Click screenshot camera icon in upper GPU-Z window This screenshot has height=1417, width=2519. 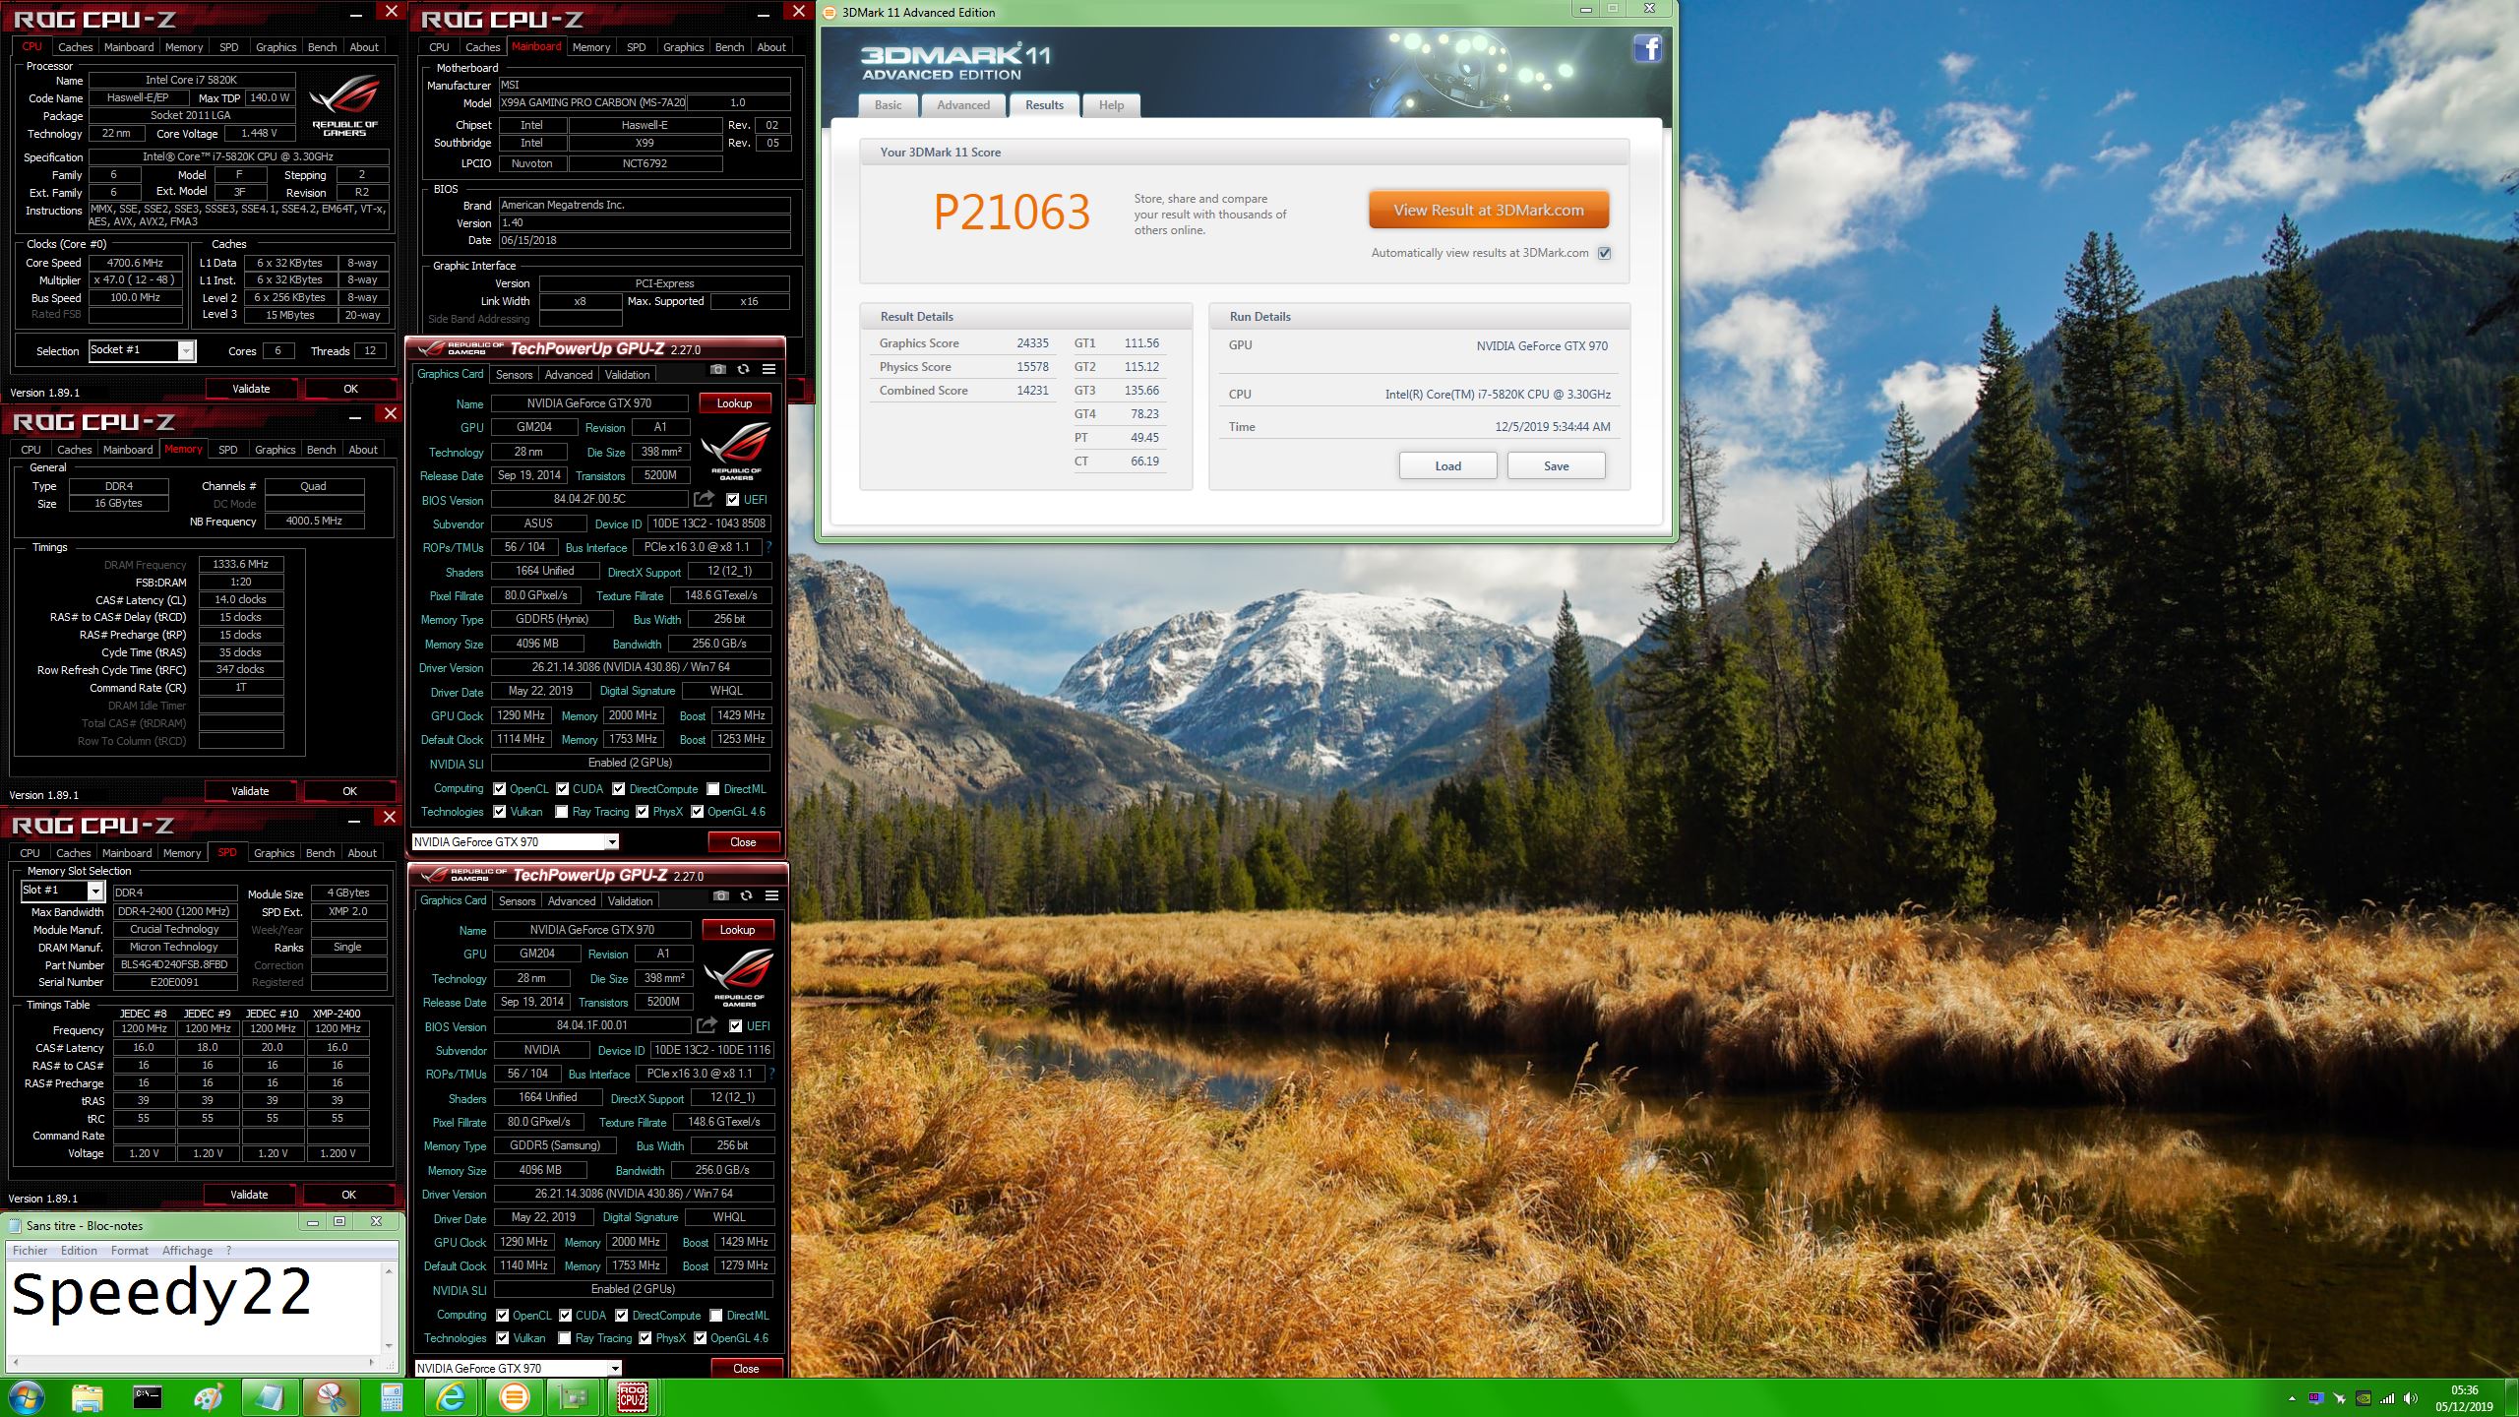718,369
